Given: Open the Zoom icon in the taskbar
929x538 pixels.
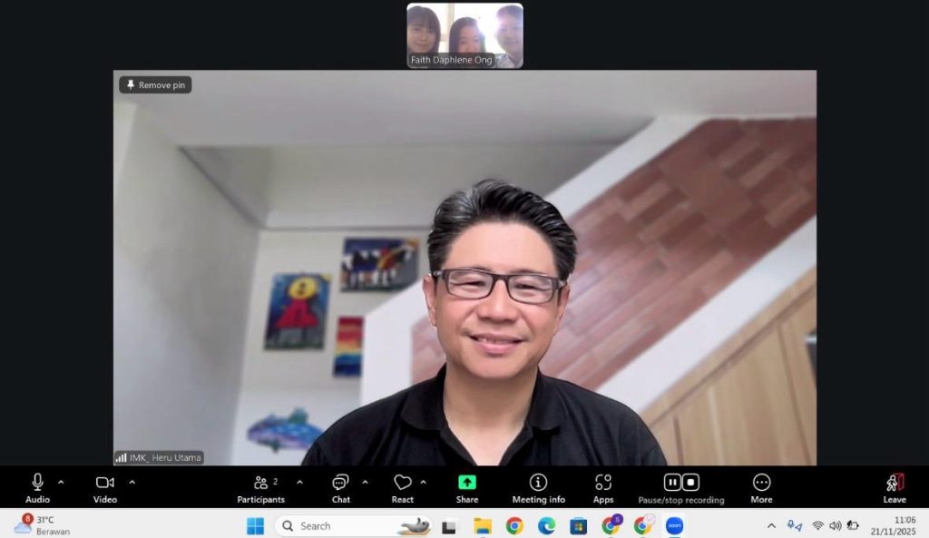Looking at the screenshot, I should (674, 526).
